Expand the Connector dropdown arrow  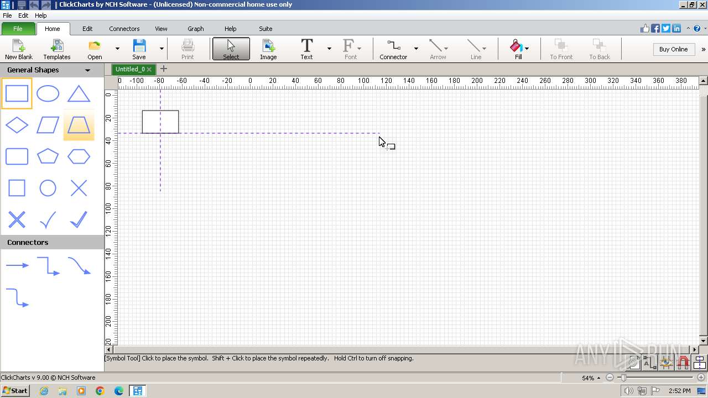pos(416,49)
